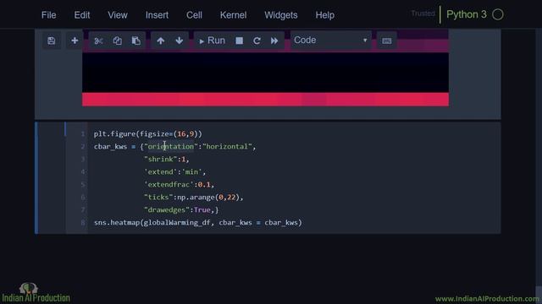This screenshot has width=542, height=304.
Task: Click the heatmap output image
Action: (265, 68)
